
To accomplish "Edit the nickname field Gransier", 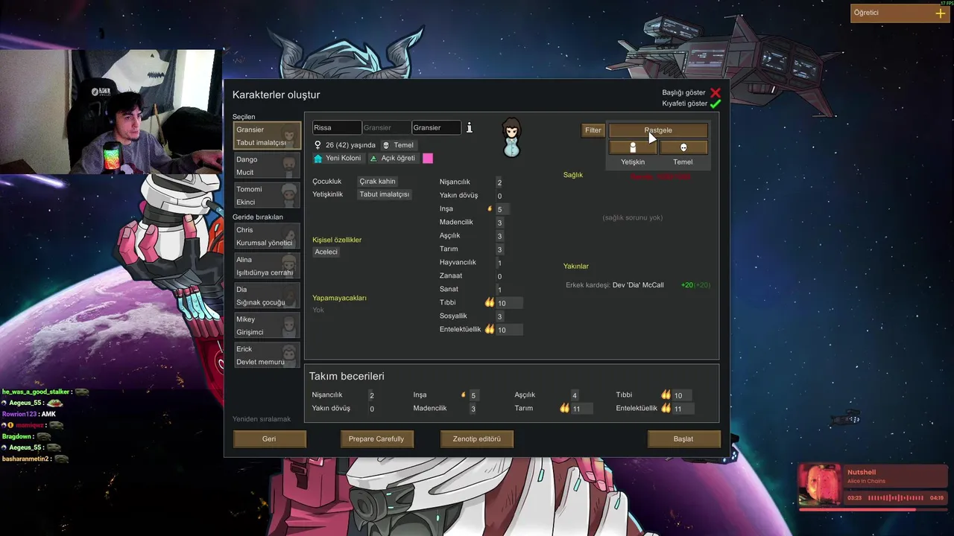I will click(387, 128).
